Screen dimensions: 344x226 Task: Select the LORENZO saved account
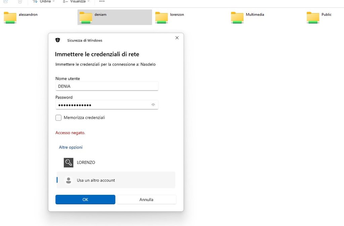[116, 163]
